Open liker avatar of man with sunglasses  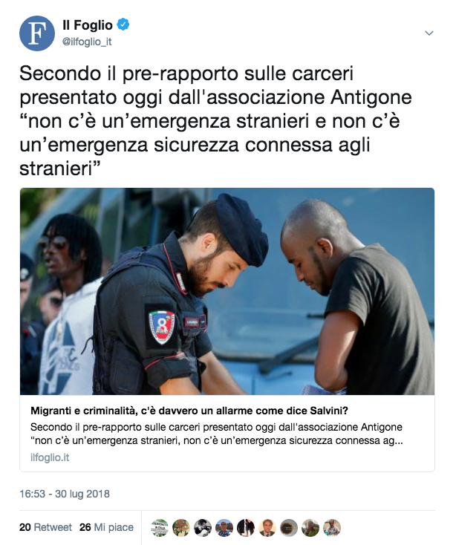coord(224,528)
